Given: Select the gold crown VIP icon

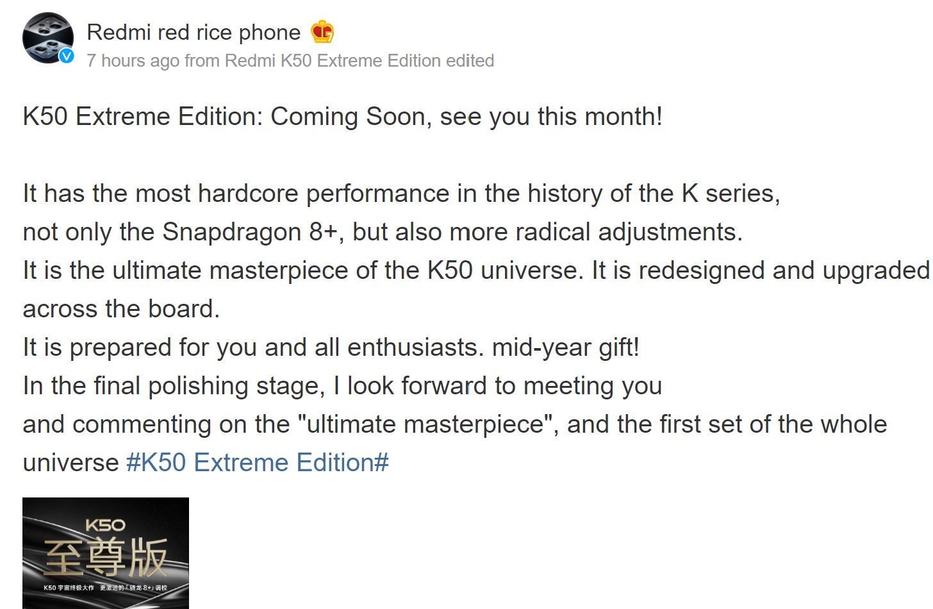Looking at the screenshot, I should [x=322, y=31].
